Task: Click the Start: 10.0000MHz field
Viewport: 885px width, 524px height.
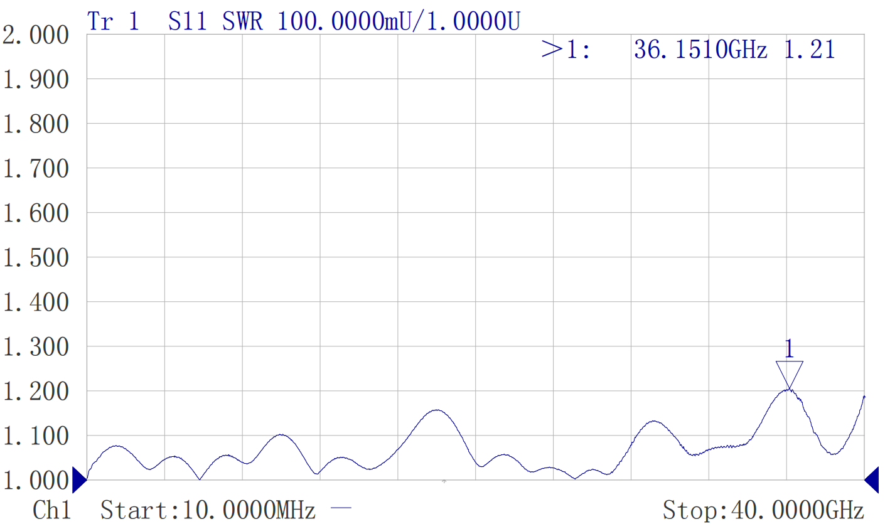Action: (x=208, y=510)
